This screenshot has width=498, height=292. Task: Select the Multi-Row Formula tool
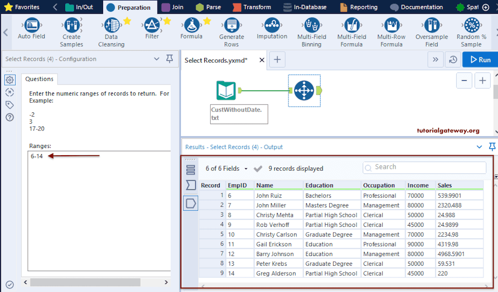click(x=391, y=25)
